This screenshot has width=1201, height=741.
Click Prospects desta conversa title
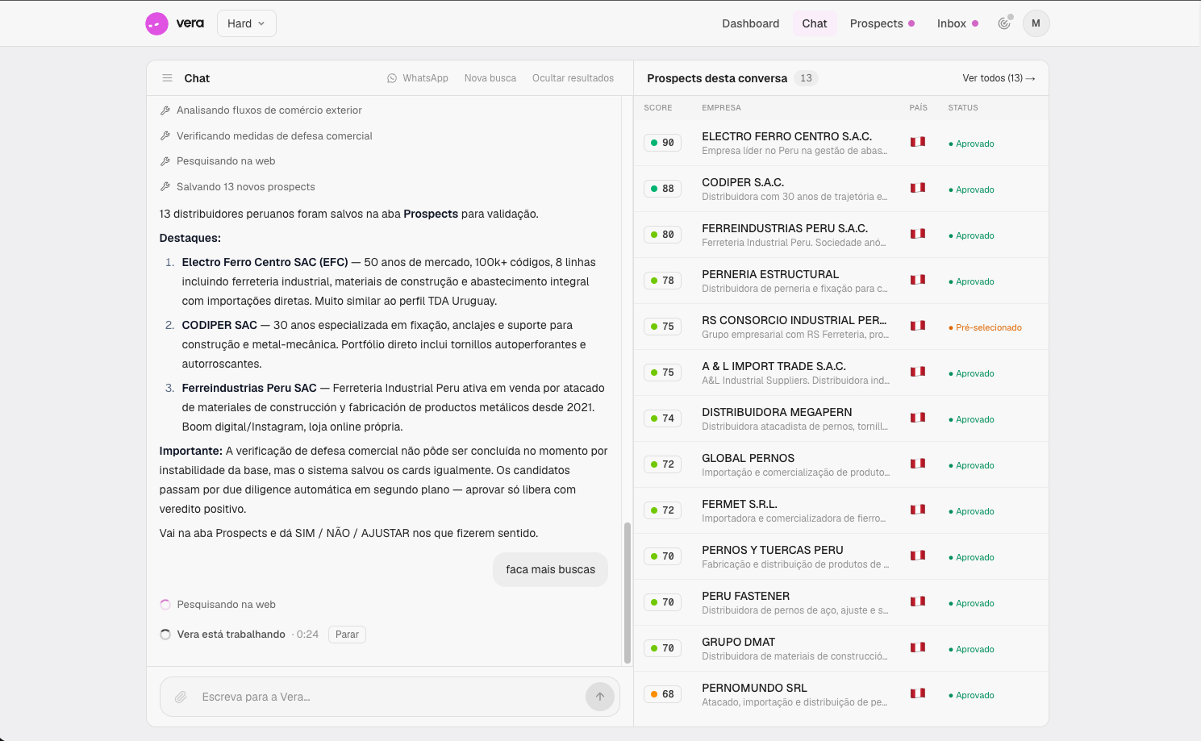coord(717,78)
